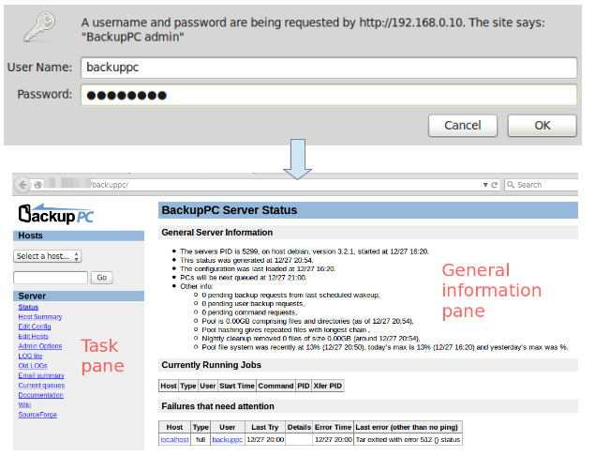
Task: Open the Email summary link
Action: (x=41, y=376)
